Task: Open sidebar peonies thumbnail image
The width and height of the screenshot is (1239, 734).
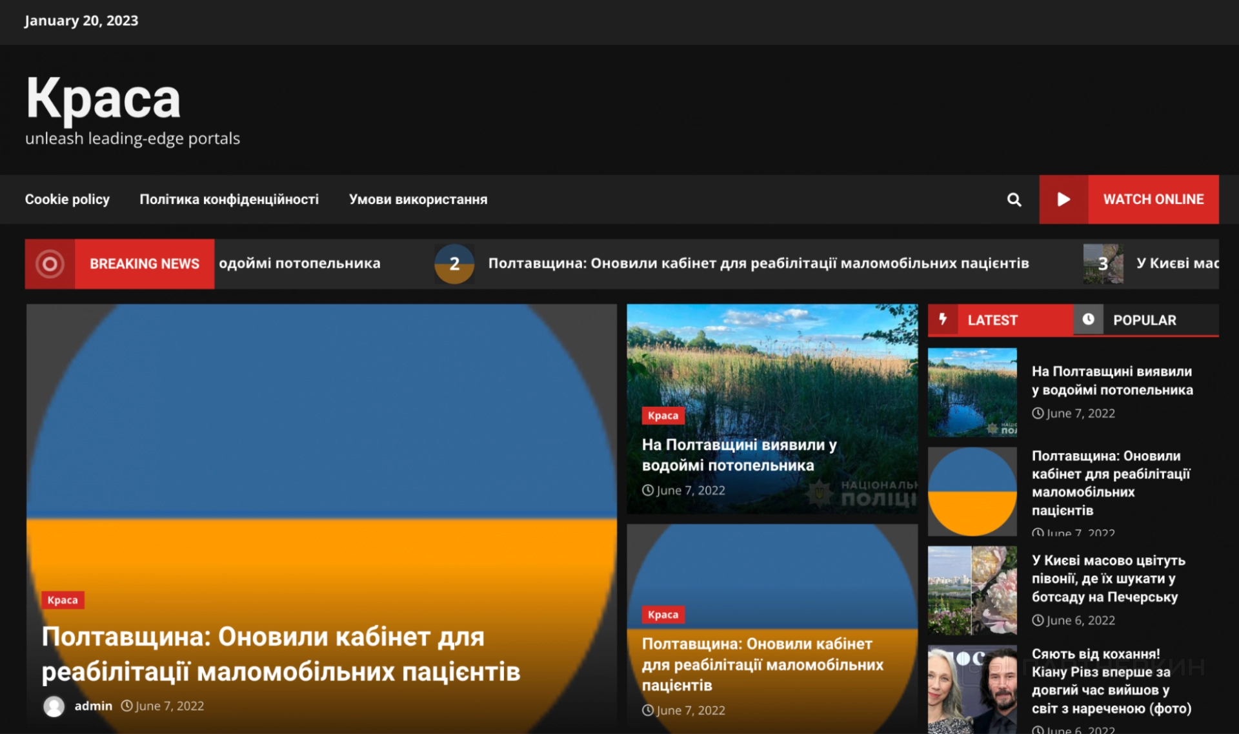Action: click(x=972, y=590)
